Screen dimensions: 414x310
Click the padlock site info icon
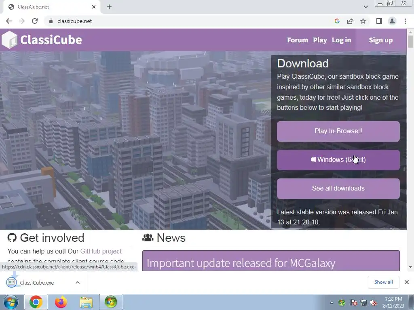[51, 21]
